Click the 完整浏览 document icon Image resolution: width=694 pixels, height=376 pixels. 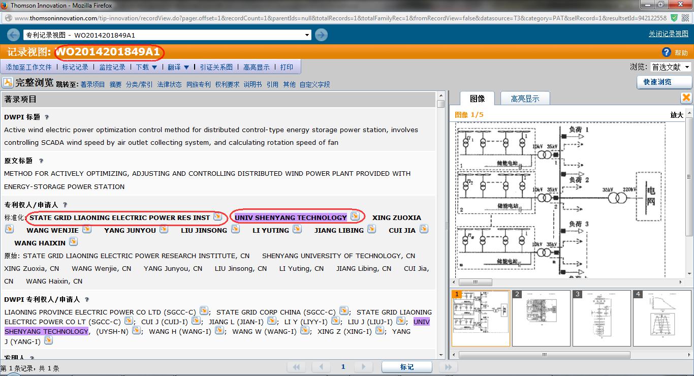pos(8,83)
